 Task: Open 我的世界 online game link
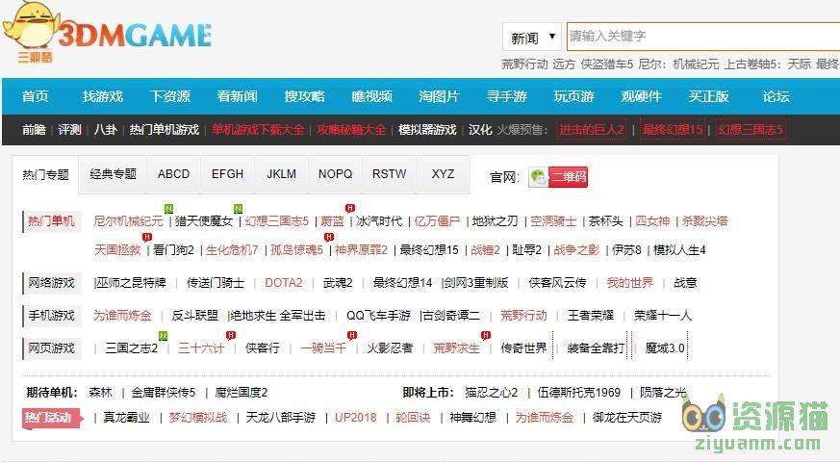pyautogui.click(x=630, y=283)
